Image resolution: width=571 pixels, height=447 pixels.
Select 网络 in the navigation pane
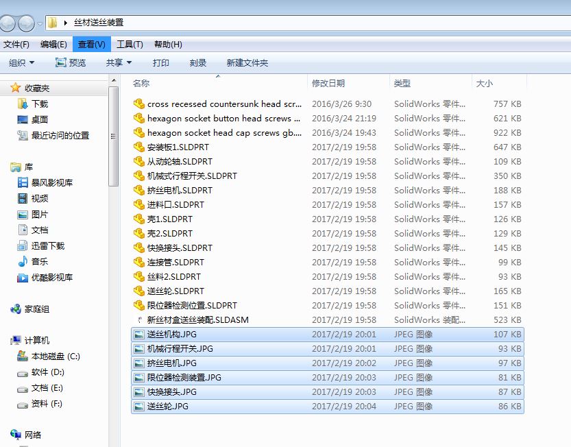click(x=26, y=435)
